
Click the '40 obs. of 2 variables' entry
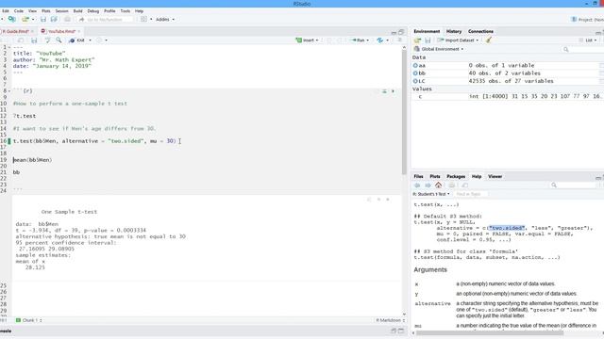pos(504,73)
